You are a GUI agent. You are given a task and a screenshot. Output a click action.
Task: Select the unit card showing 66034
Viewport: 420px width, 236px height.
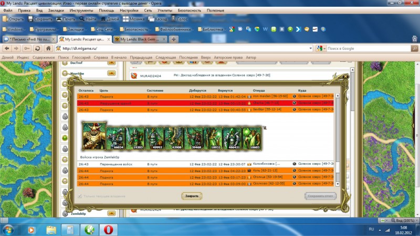pos(115,138)
